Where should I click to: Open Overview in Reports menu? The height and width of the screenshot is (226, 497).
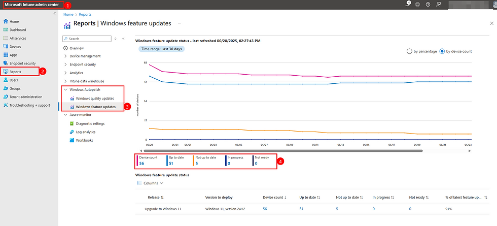tap(77, 48)
